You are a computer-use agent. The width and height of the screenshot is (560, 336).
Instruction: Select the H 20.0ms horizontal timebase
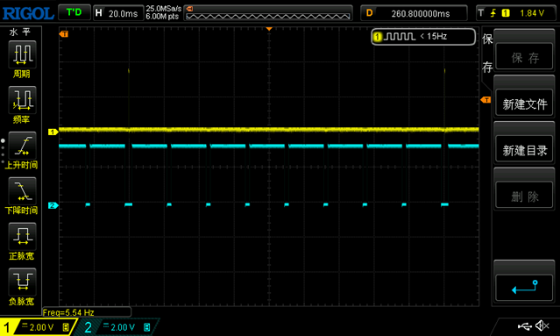click(x=117, y=13)
